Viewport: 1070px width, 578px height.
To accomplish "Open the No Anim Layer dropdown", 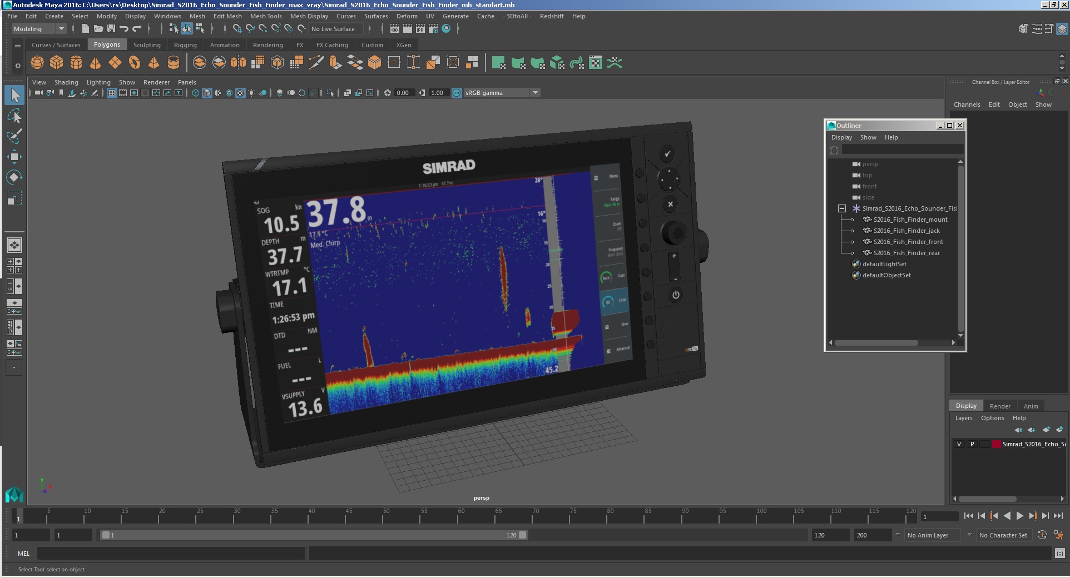I will [933, 535].
